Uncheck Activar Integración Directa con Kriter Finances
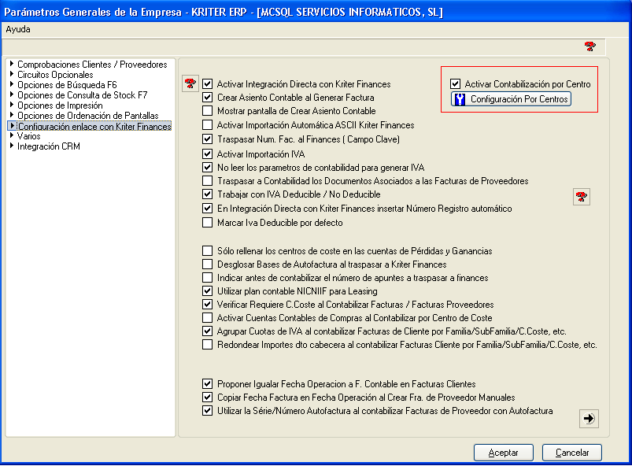 pos(207,84)
